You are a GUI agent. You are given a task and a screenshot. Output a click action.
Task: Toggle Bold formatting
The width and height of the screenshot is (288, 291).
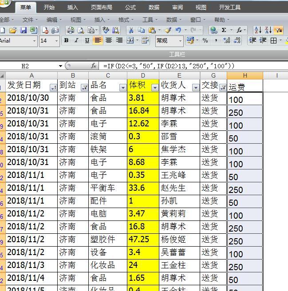[x=66, y=40]
